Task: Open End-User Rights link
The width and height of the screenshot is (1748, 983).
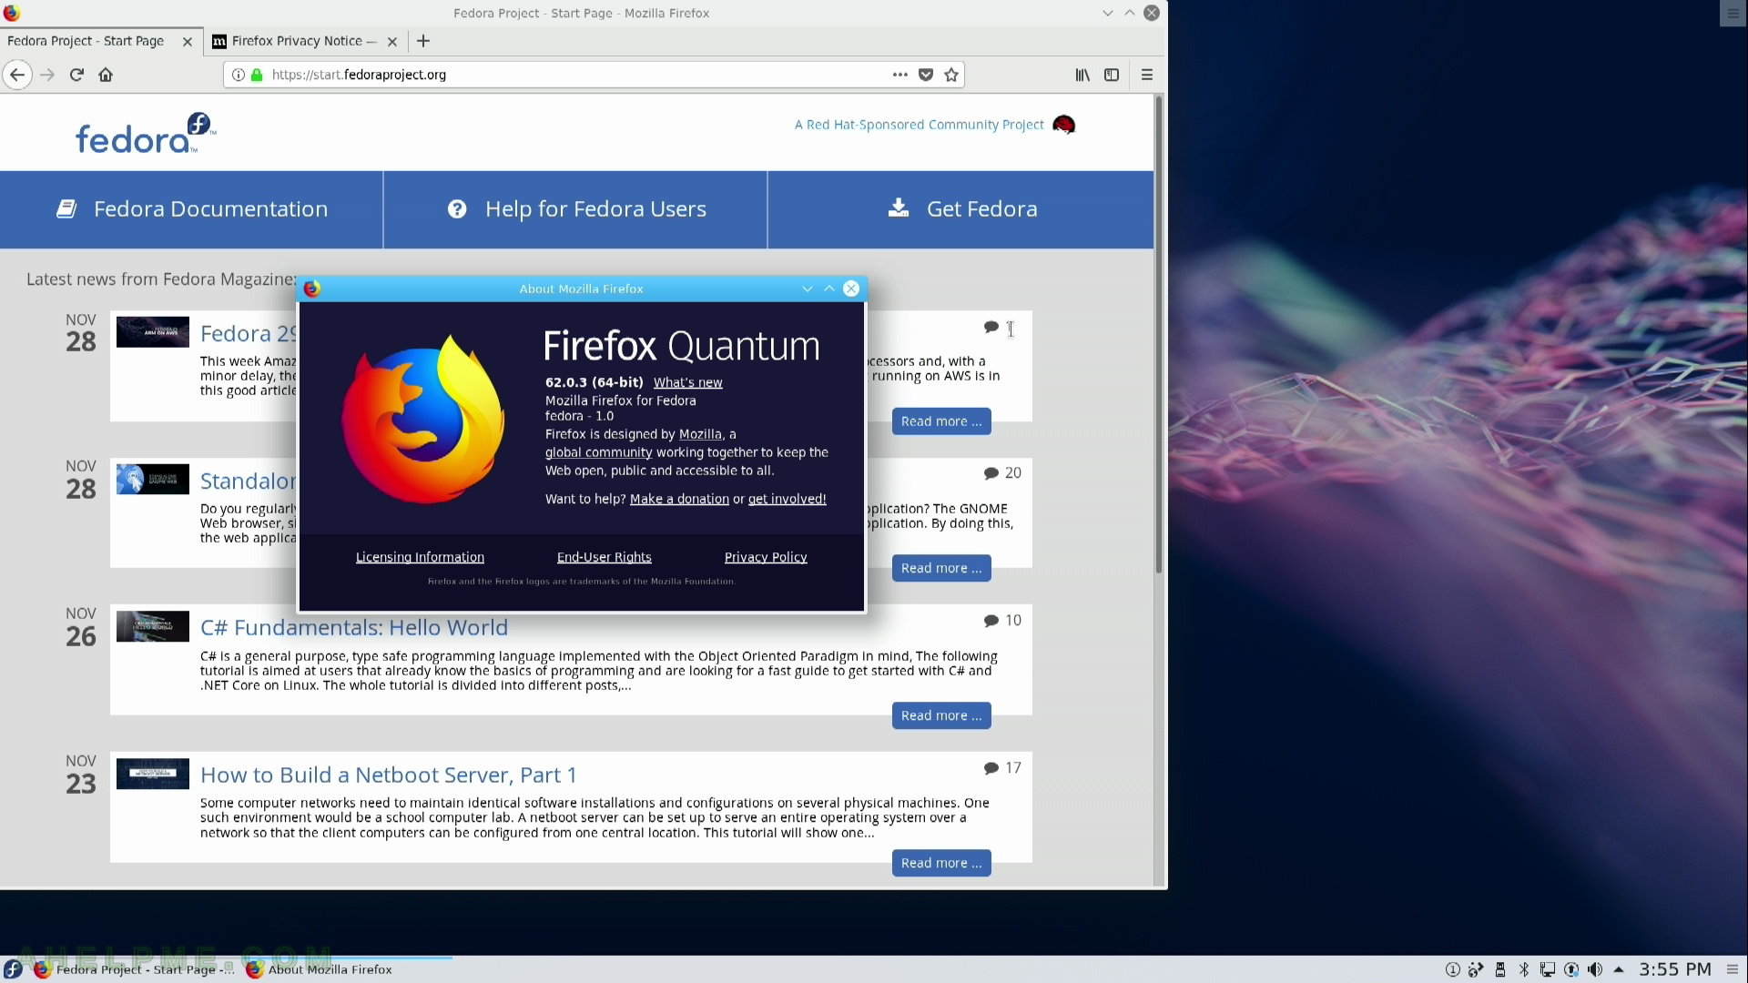Action: coord(604,557)
